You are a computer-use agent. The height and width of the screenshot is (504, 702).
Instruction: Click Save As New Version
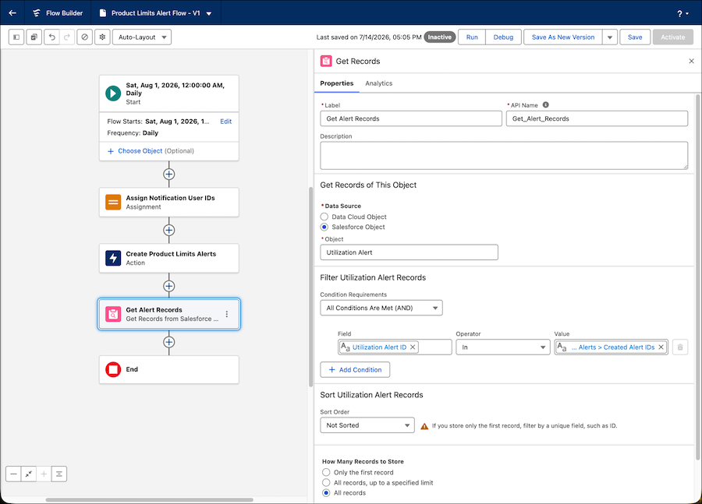coord(562,37)
